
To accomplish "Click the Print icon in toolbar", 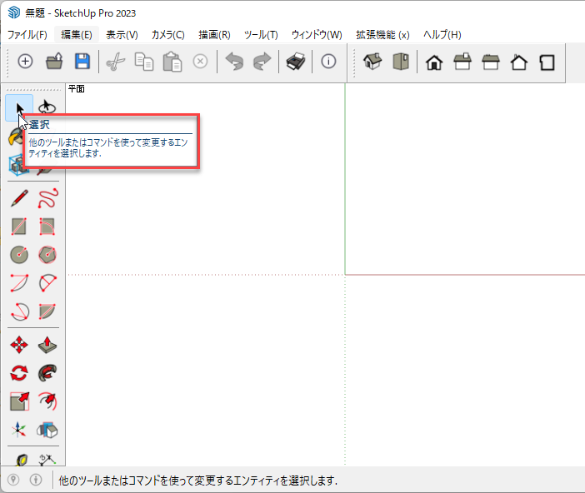I will 296,62.
